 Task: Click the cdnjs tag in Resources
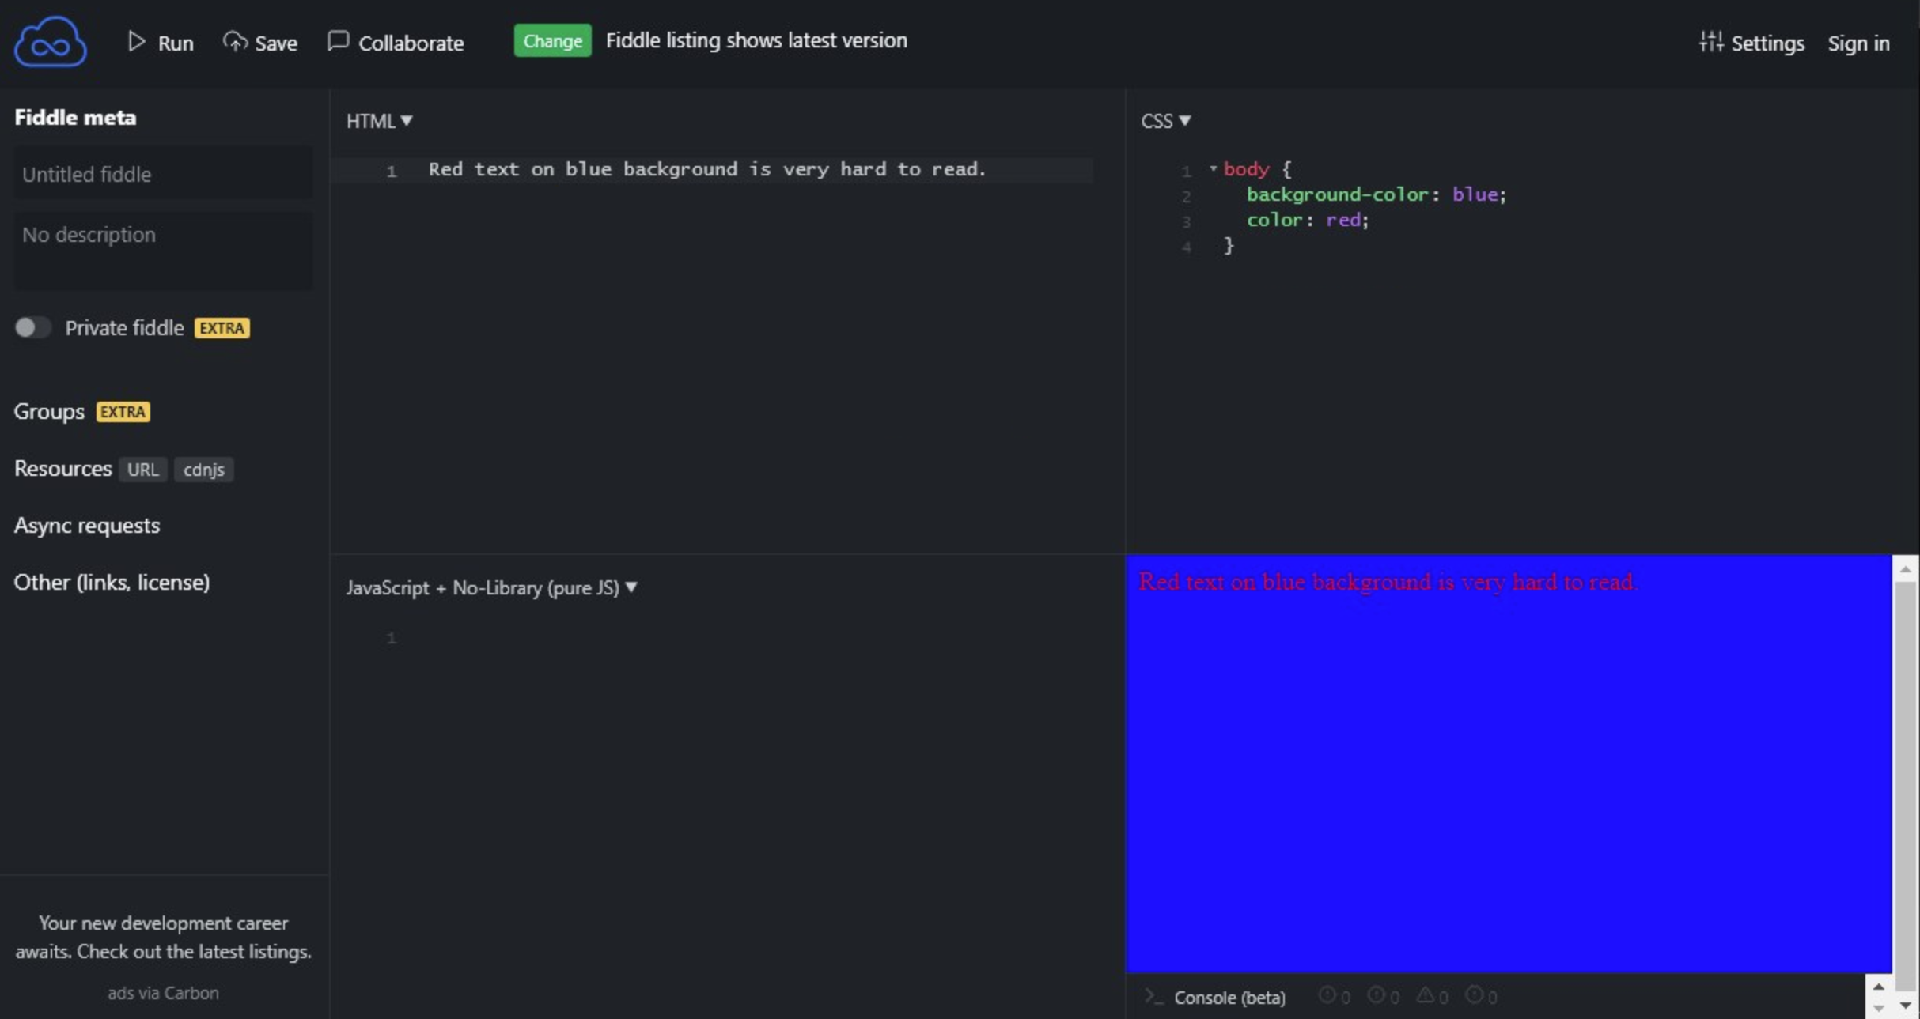[204, 470]
